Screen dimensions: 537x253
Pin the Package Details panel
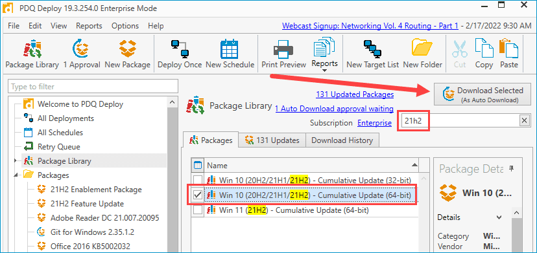pos(512,168)
